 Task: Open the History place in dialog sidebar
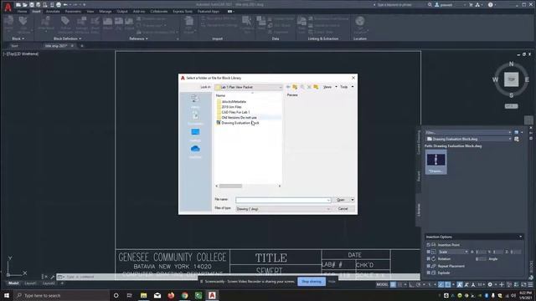[195, 101]
